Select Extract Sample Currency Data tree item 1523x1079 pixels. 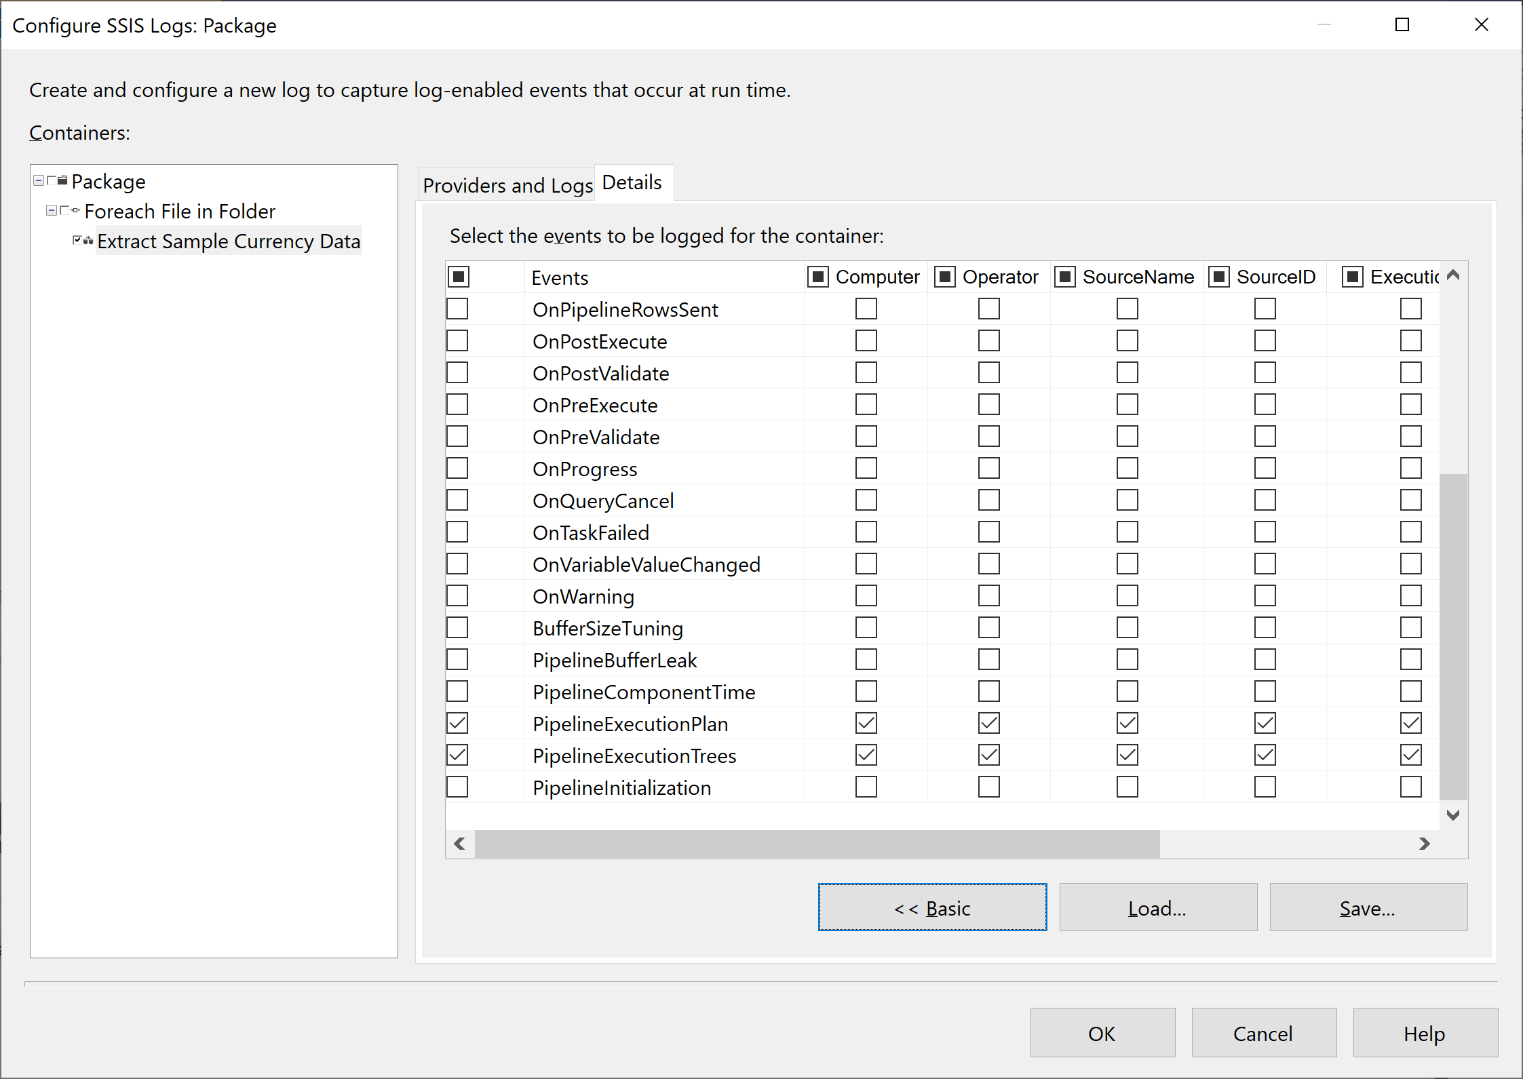coord(229,241)
